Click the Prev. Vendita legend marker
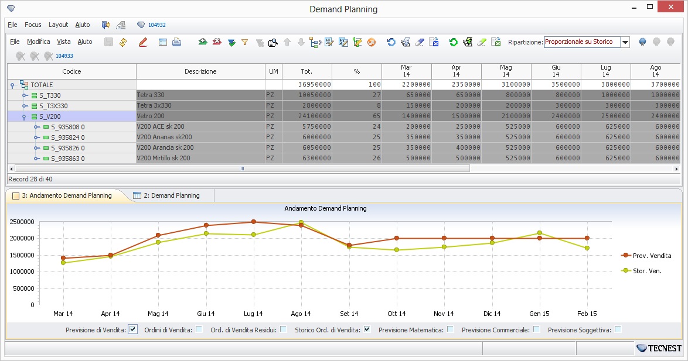This screenshot has width=688, height=361. click(626, 256)
